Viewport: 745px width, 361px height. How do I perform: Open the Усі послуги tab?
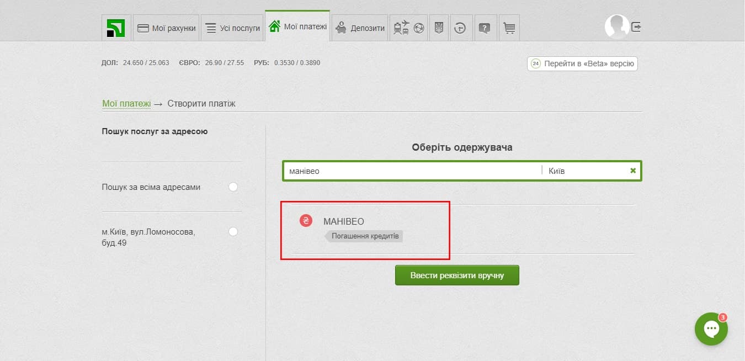click(232, 28)
